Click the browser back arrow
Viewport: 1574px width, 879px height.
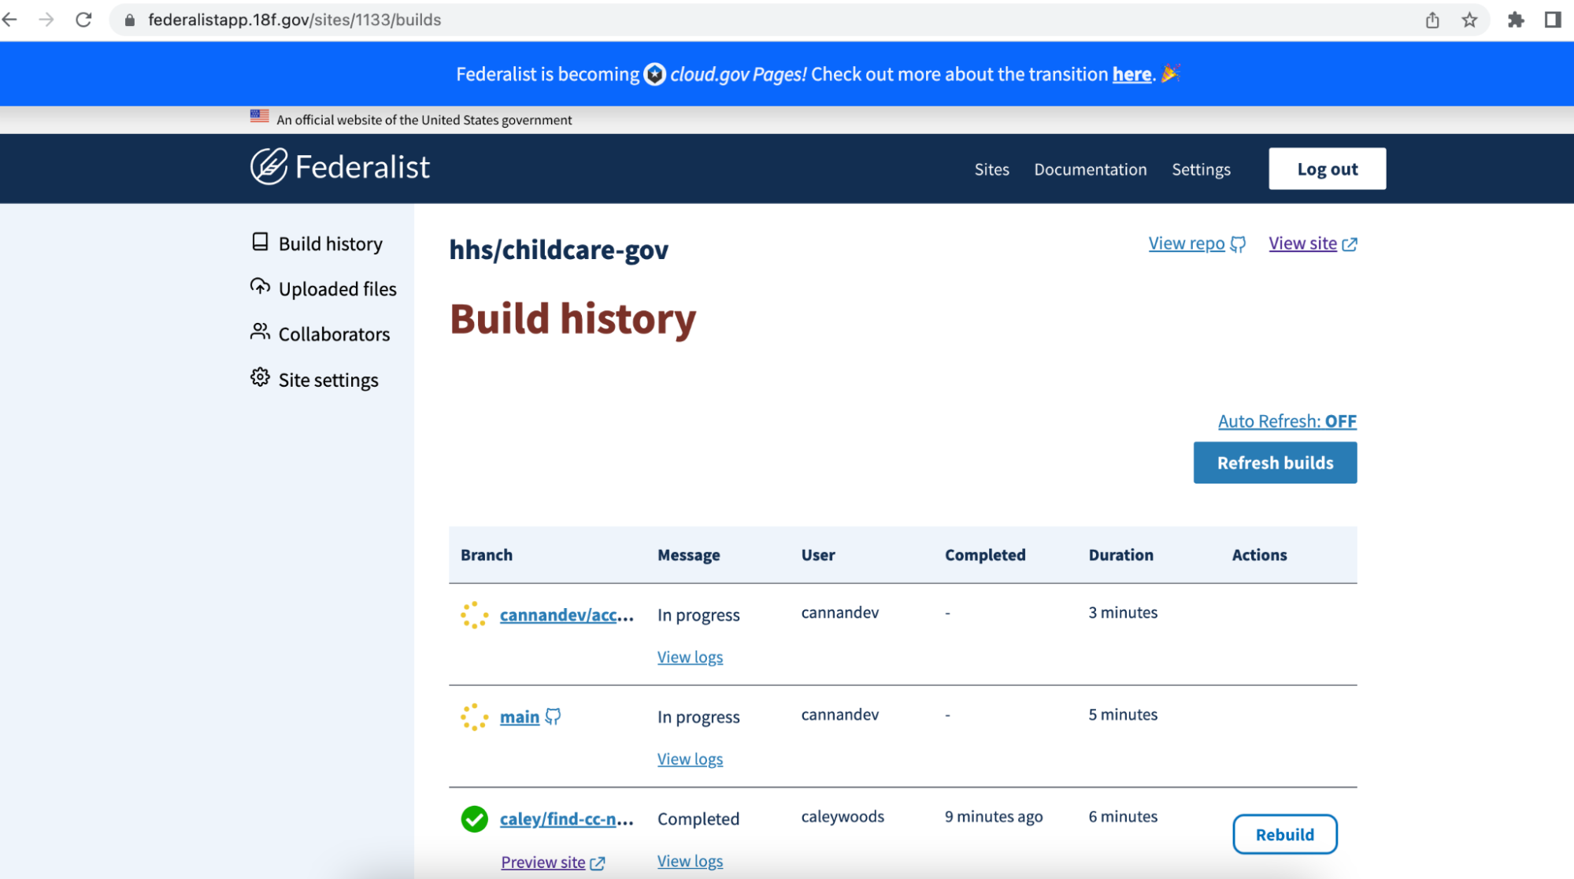point(11,20)
